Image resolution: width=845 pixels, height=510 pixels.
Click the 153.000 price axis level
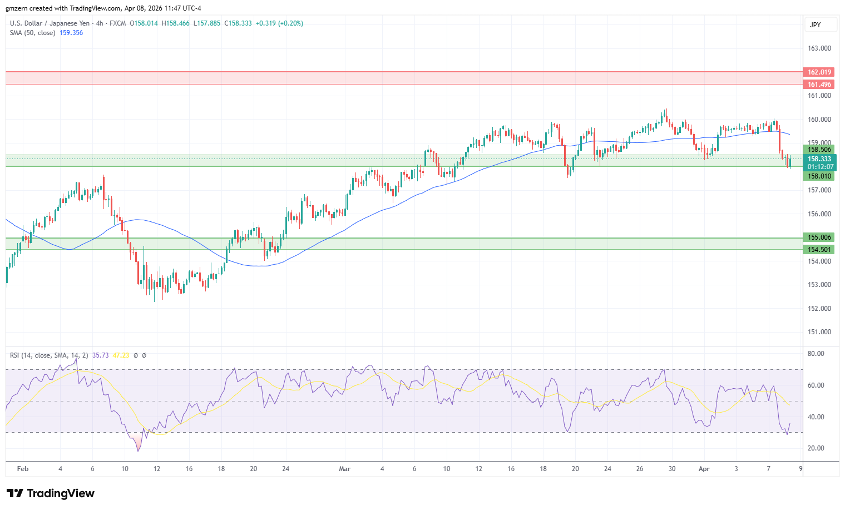click(x=819, y=285)
